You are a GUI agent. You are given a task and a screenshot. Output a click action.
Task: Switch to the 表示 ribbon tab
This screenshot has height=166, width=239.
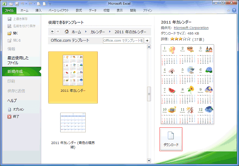tap(120, 10)
